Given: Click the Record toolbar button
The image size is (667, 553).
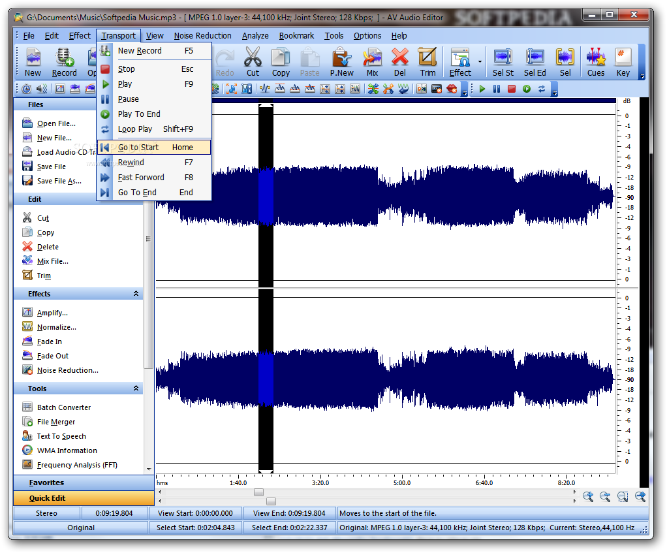Looking at the screenshot, I should point(64,62).
